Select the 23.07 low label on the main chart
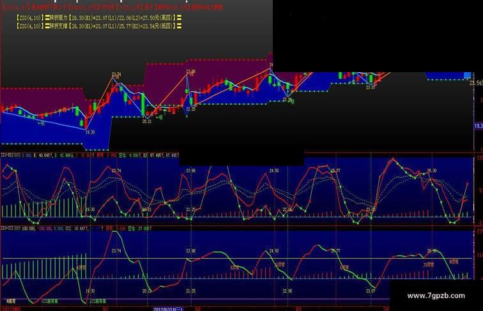Viewport: 483px width, 311px height. pos(371,87)
